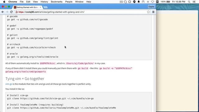Click the notification bell menu bar icon

[139, 2]
